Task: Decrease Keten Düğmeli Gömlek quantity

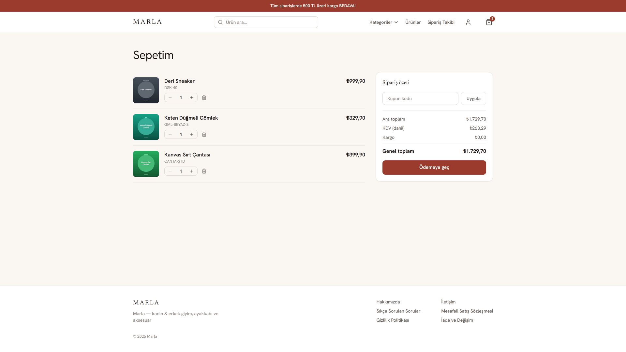Action: pos(170,134)
